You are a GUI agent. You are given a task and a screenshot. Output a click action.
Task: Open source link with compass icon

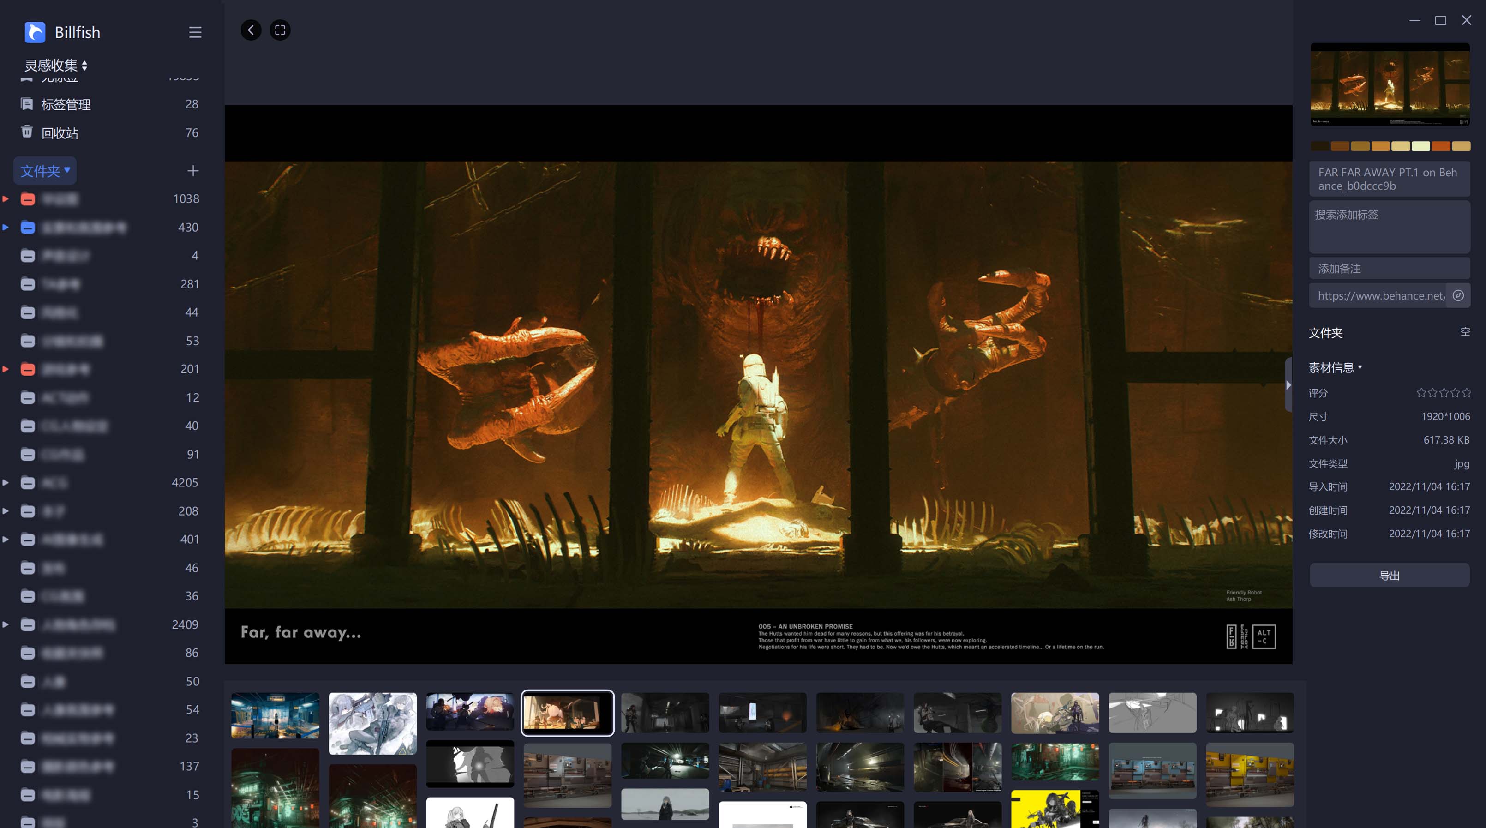tap(1458, 295)
